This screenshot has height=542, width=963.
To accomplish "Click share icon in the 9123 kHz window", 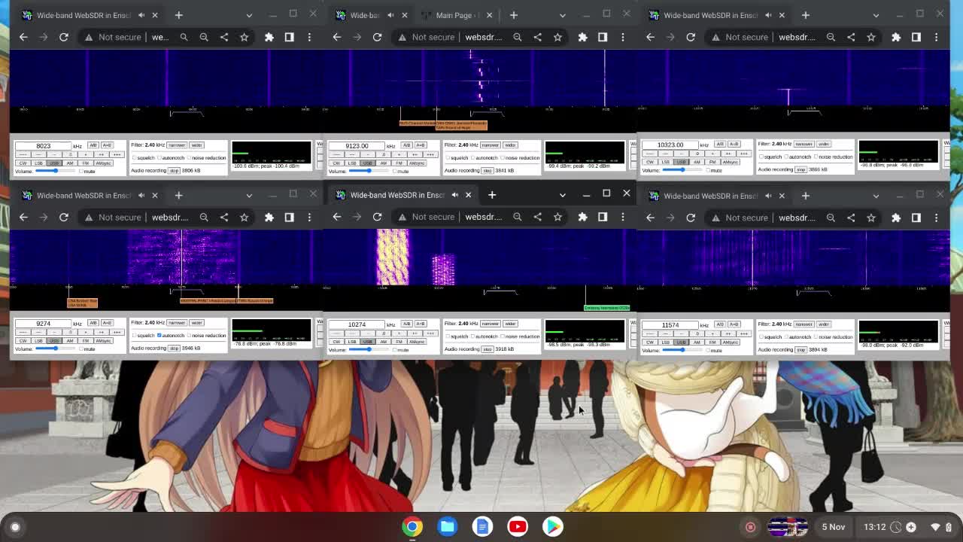I will pos(537,37).
